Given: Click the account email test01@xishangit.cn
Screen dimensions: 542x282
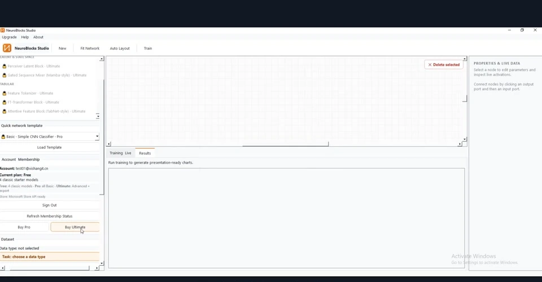Looking at the screenshot, I should 32,169.
